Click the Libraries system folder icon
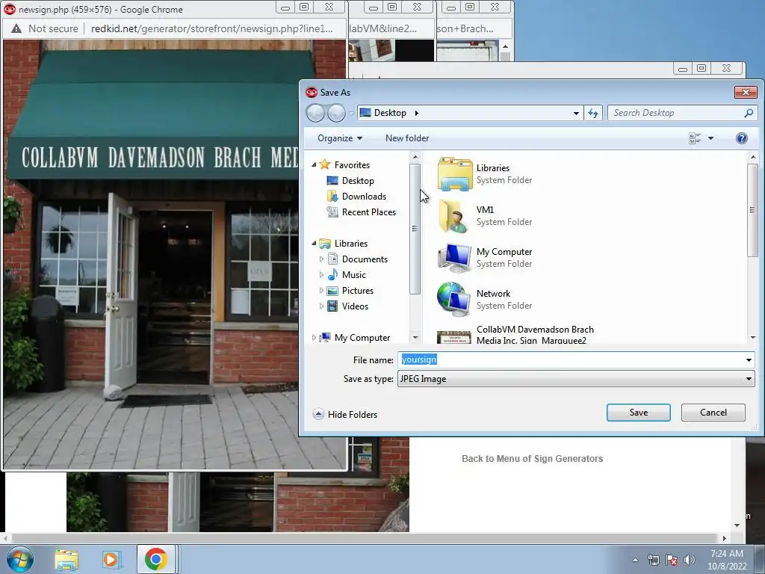This screenshot has width=765, height=574. coord(455,173)
